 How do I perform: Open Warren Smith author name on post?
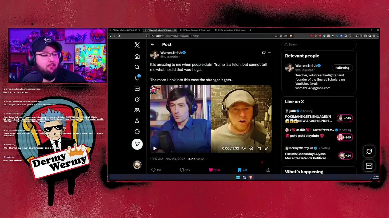click(171, 52)
